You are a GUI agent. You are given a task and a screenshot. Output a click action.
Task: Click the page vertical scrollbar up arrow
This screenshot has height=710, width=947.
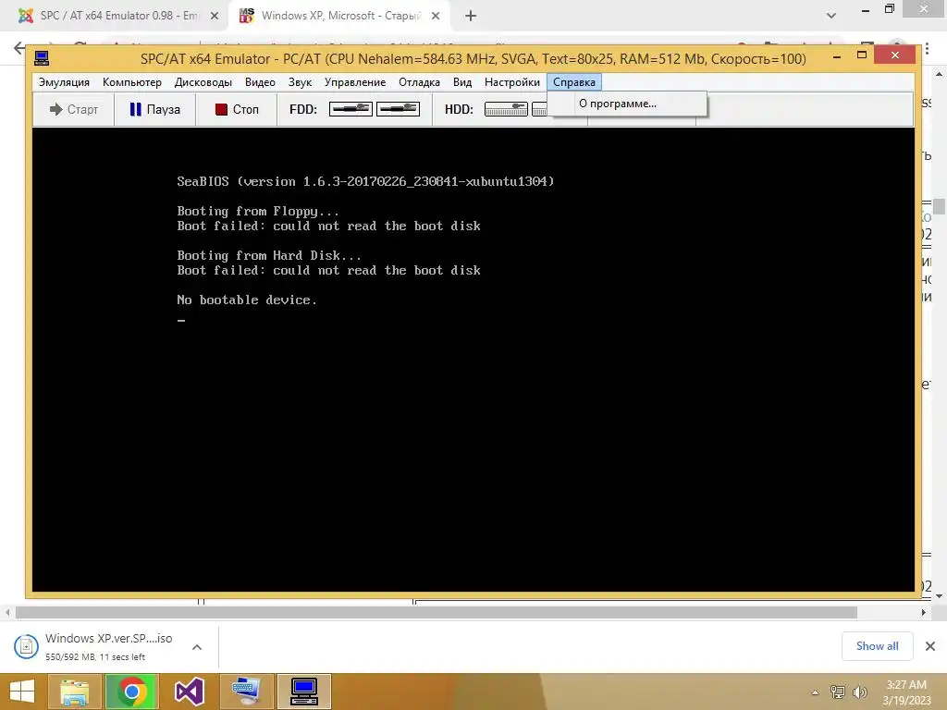click(940, 74)
